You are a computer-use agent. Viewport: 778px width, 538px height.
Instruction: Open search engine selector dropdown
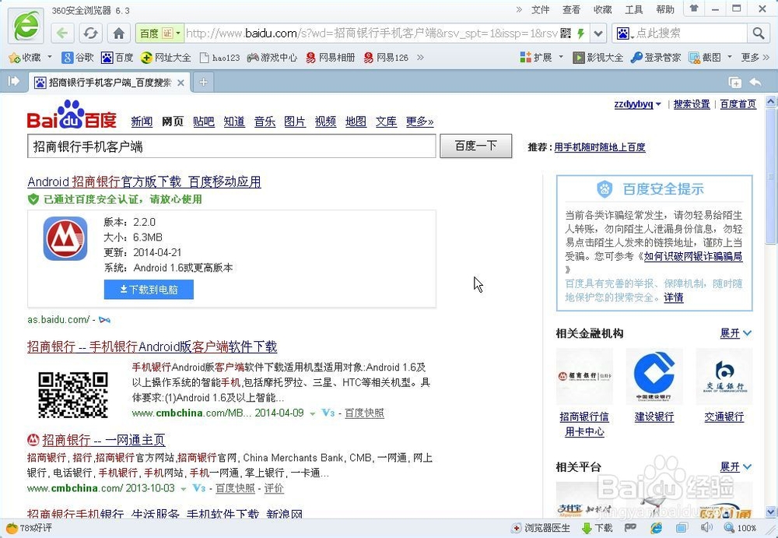[625, 33]
